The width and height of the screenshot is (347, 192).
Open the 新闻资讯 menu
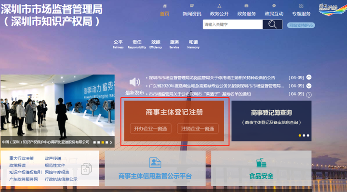[192, 13]
